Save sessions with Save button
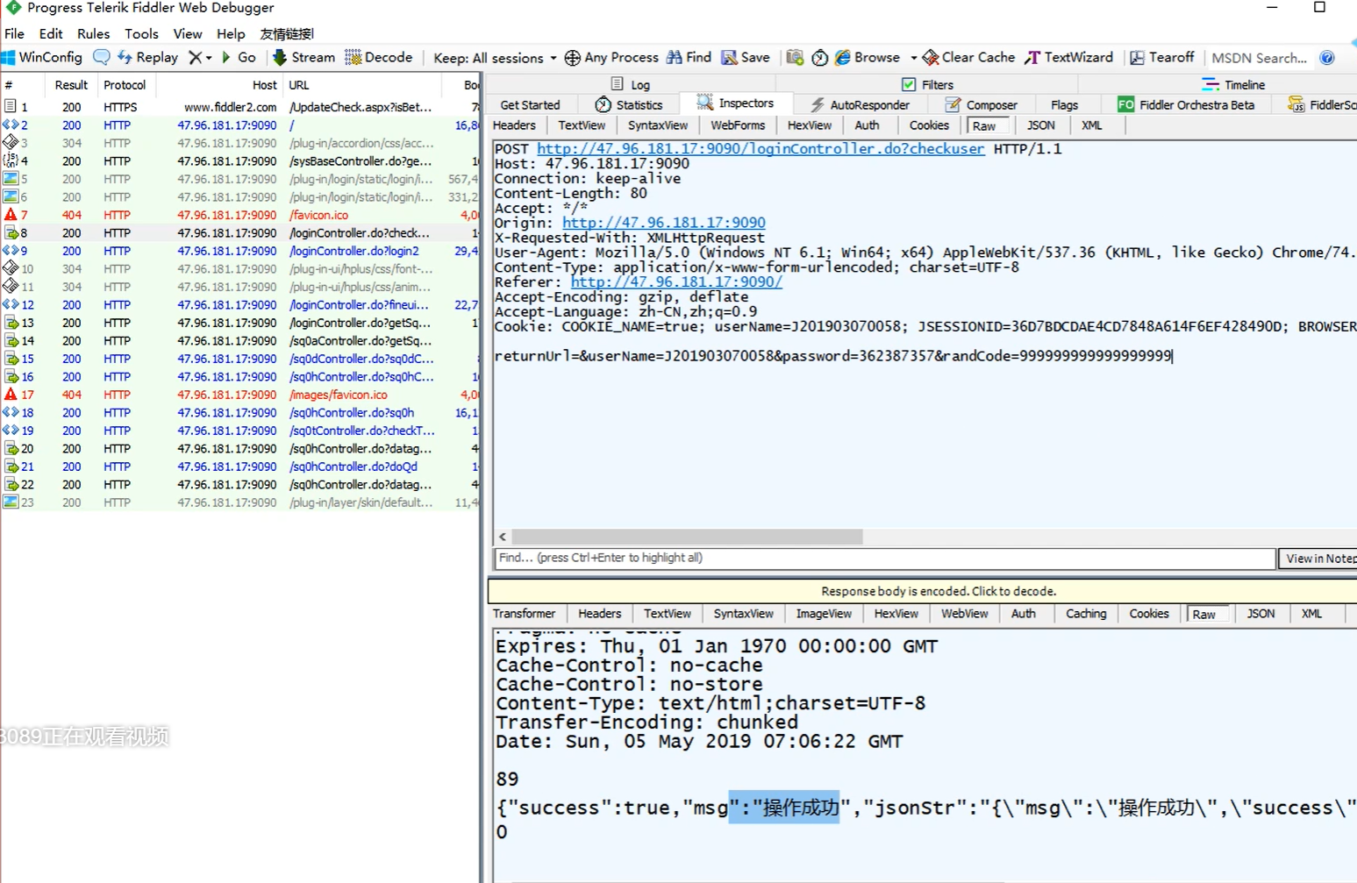Screen dimensions: 1357x883 tap(746, 57)
